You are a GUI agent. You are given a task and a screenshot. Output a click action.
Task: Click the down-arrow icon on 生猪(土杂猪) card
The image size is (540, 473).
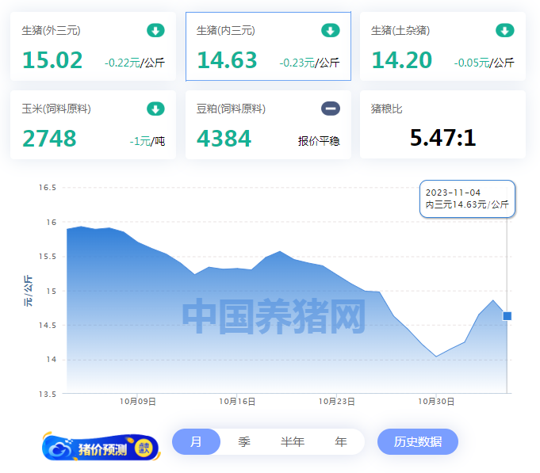tap(505, 30)
